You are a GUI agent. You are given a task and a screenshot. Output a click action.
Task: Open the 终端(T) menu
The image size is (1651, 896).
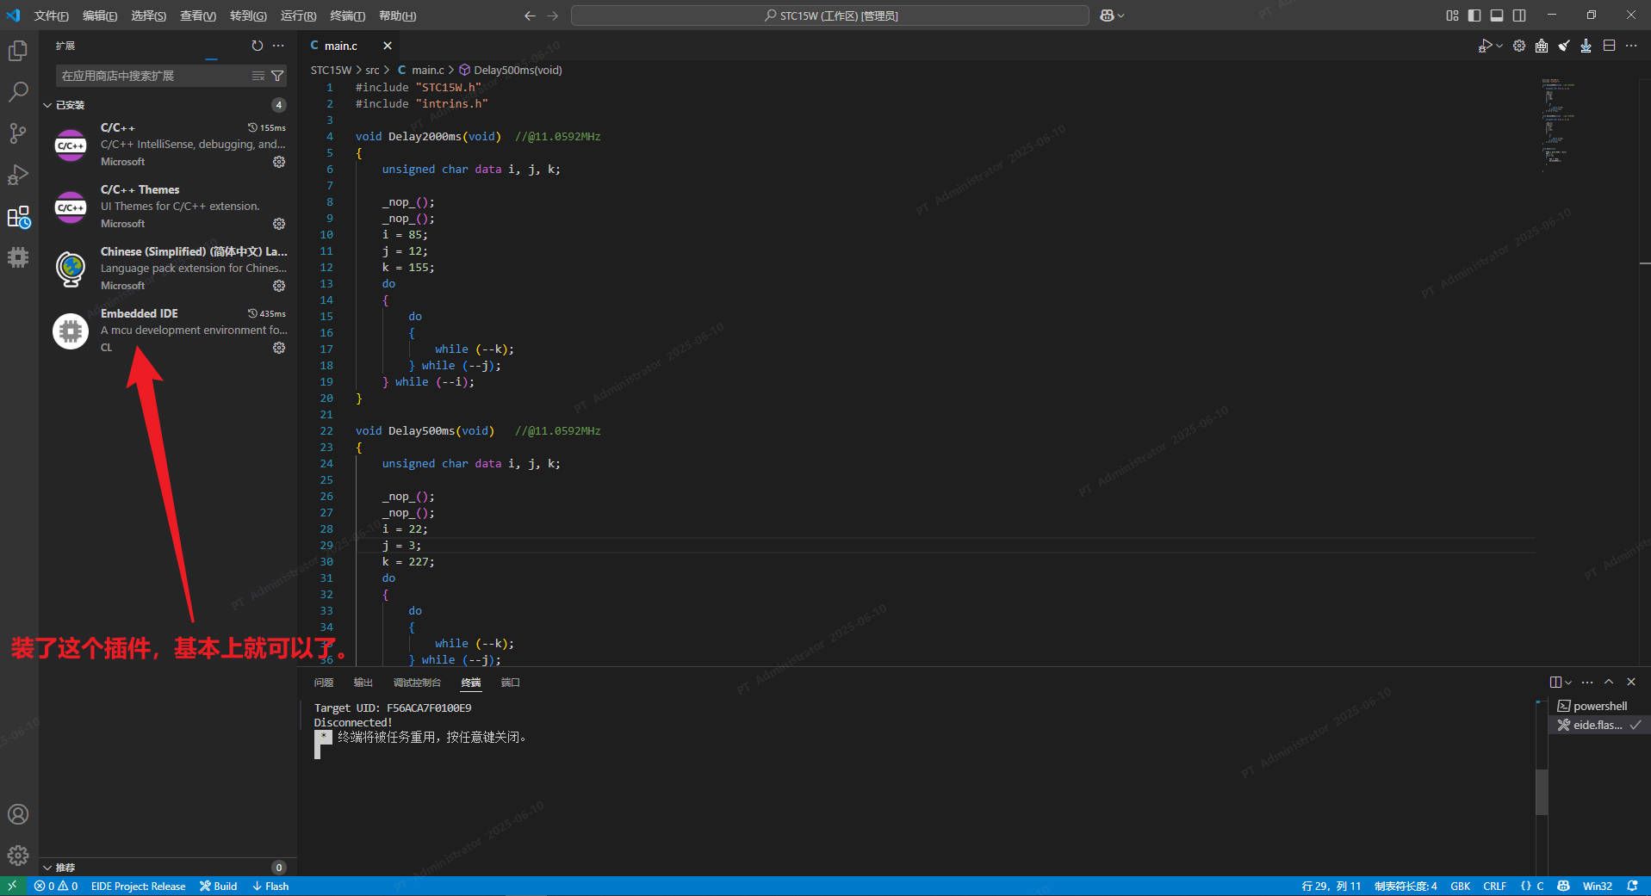pyautogui.click(x=347, y=15)
